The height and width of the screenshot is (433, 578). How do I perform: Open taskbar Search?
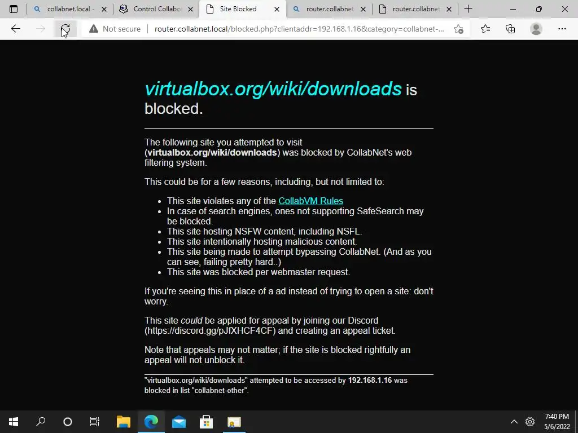click(x=41, y=422)
